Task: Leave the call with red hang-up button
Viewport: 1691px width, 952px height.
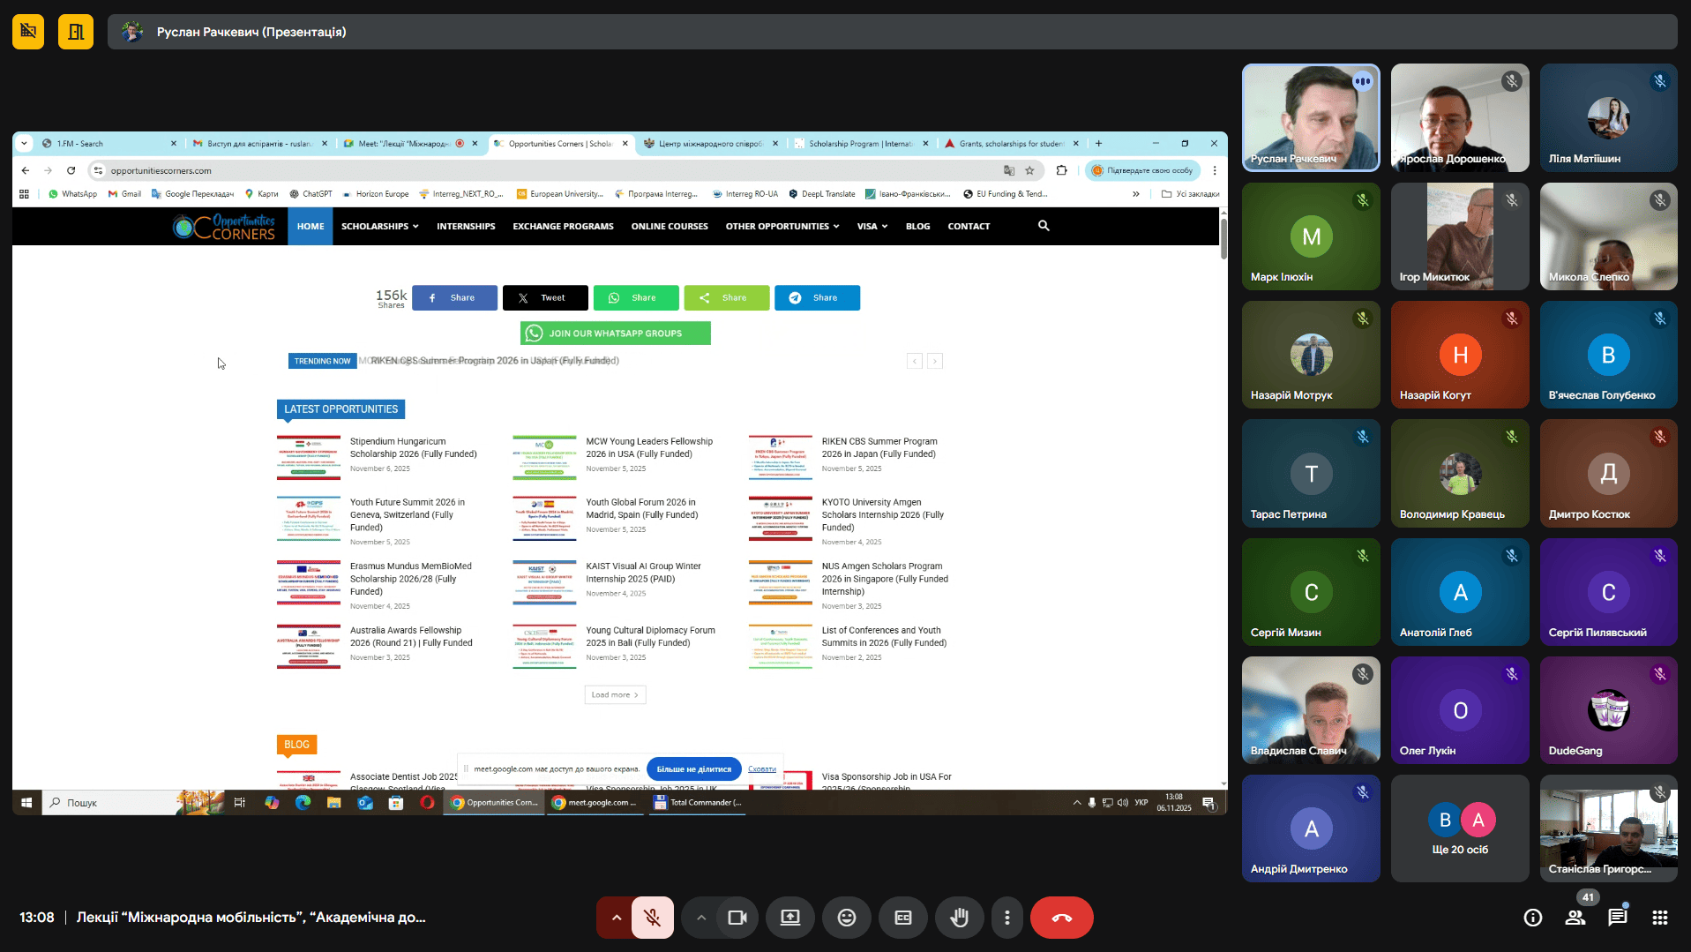Action: pos(1061,918)
